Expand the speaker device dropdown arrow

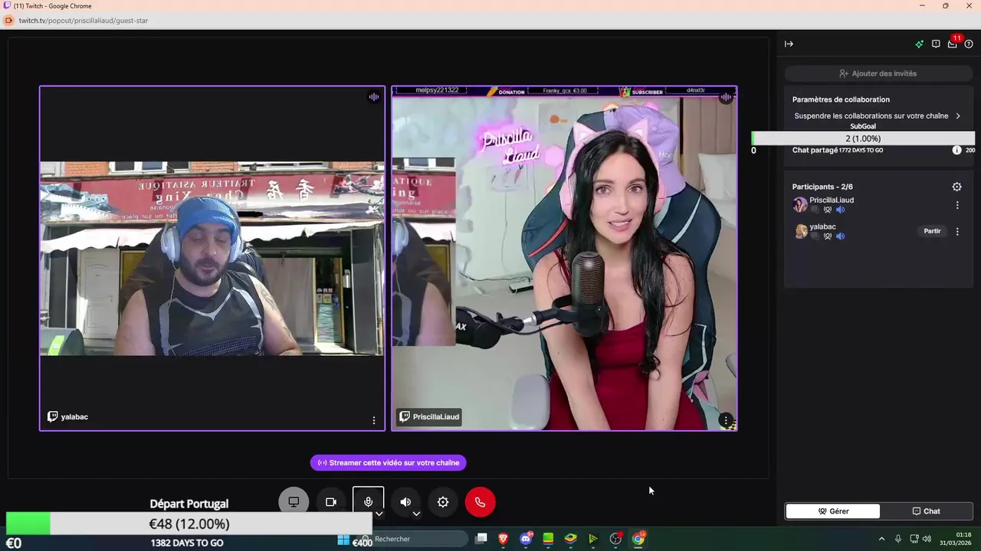pyautogui.click(x=416, y=514)
